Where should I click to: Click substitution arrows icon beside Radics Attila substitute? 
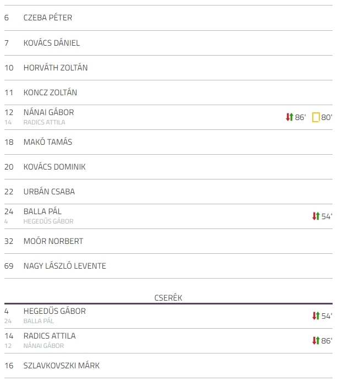pos(316,340)
